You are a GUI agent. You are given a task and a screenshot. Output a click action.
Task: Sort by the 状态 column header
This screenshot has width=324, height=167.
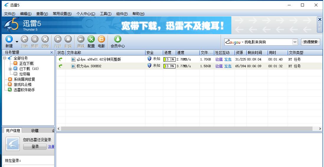tap(61, 53)
